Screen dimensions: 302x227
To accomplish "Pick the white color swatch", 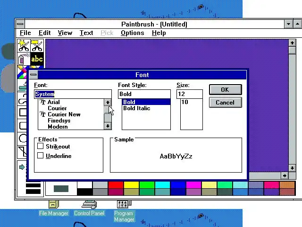I will coord(84,185).
